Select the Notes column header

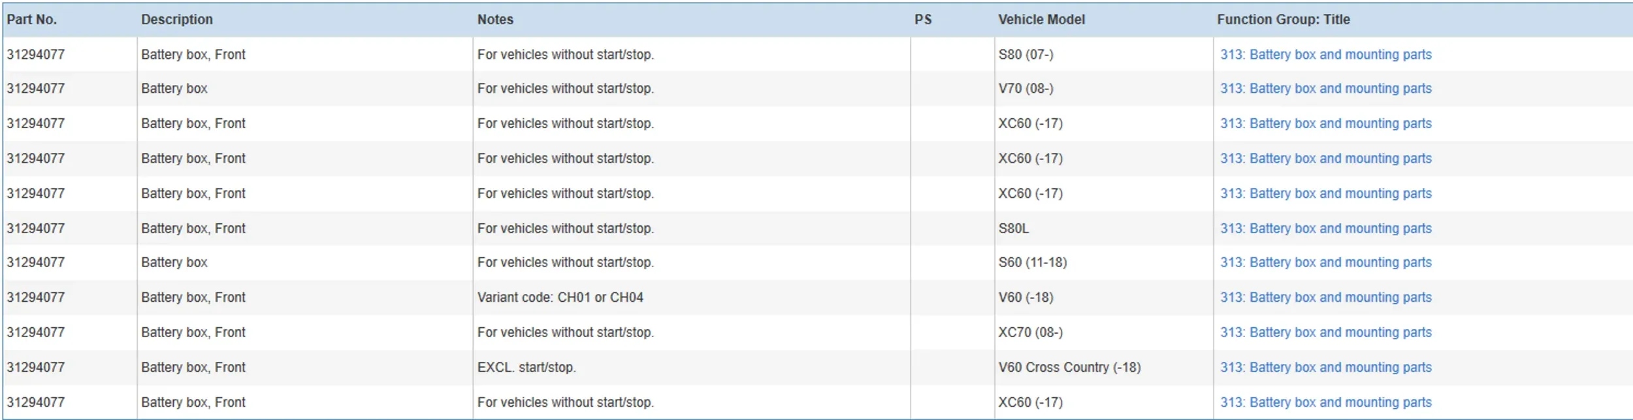click(495, 20)
